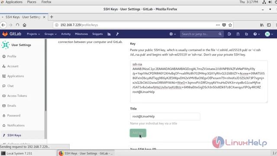Open Applications in the sidebar

pos(16,76)
